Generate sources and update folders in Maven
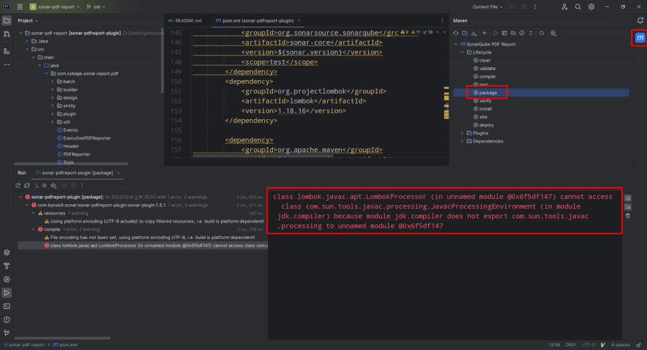Viewport: 647px width, 350px height. 465,33
